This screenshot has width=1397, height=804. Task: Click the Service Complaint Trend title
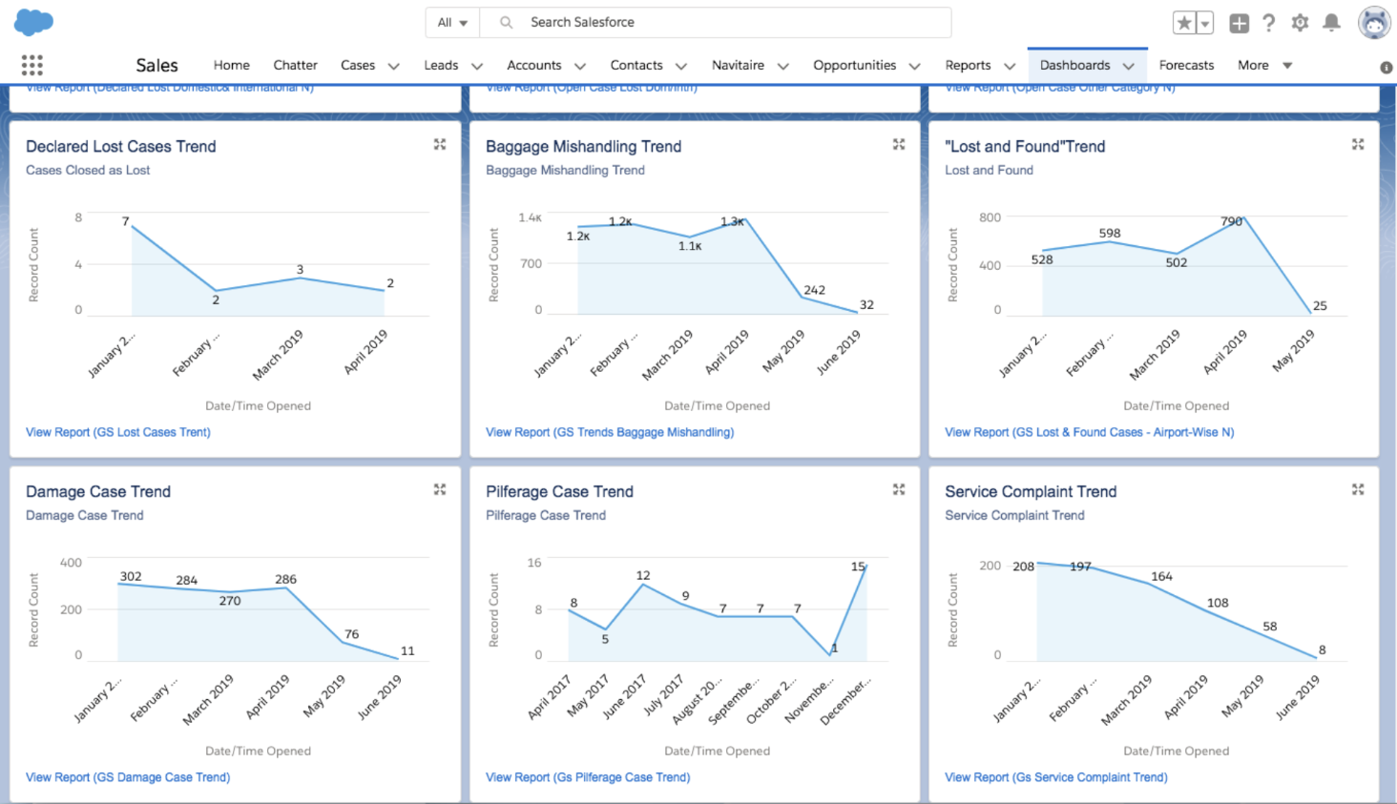(1031, 491)
